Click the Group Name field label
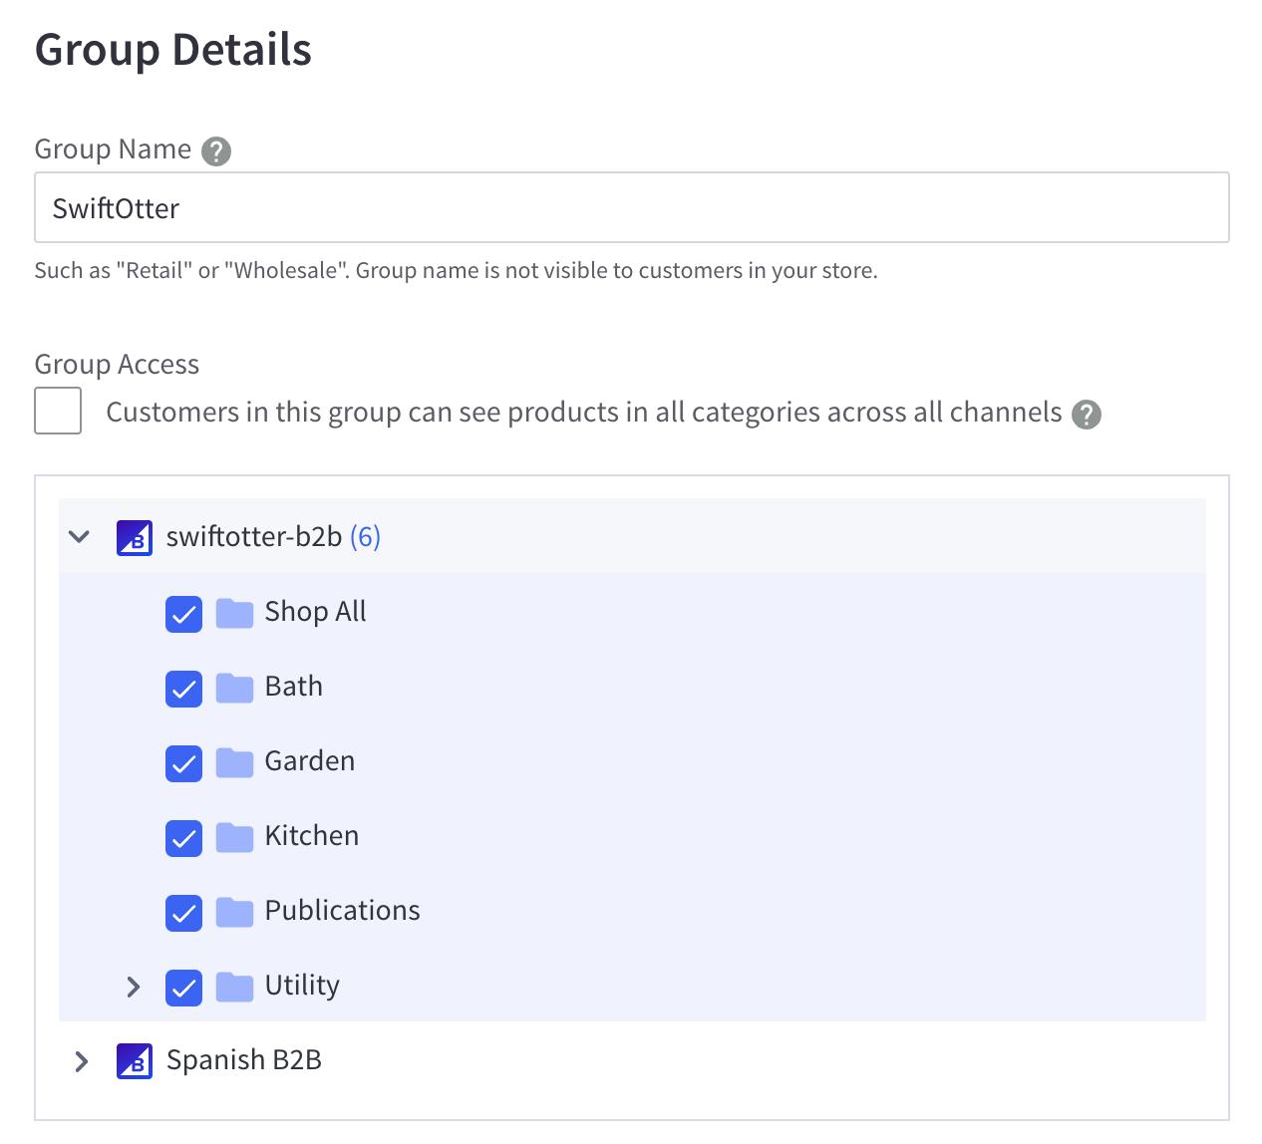 click(x=113, y=149)
